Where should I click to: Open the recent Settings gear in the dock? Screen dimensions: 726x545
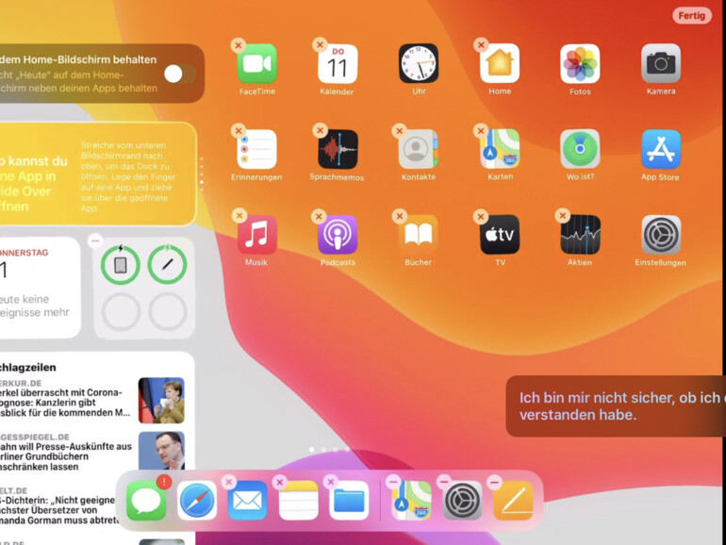[x=462, y=501]
